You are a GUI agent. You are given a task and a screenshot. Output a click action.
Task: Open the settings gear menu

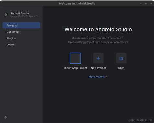coord(6,117)
